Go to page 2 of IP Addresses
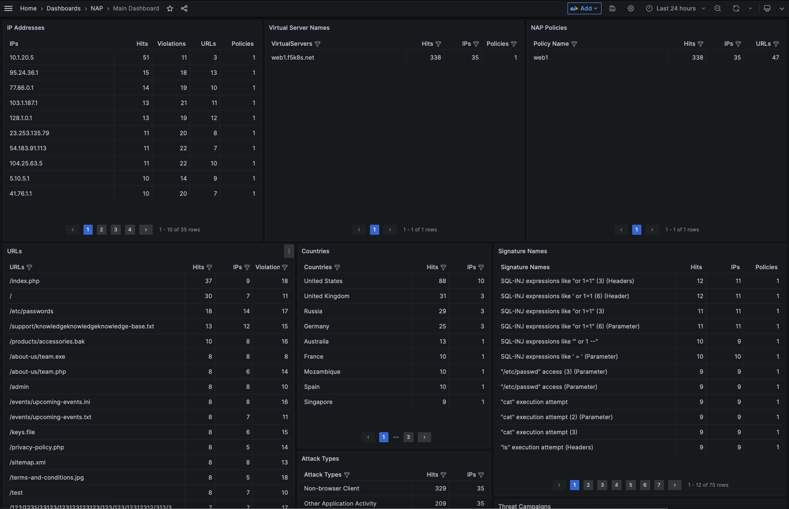Viewport: 789px width, 509px height. click(102, 230)
